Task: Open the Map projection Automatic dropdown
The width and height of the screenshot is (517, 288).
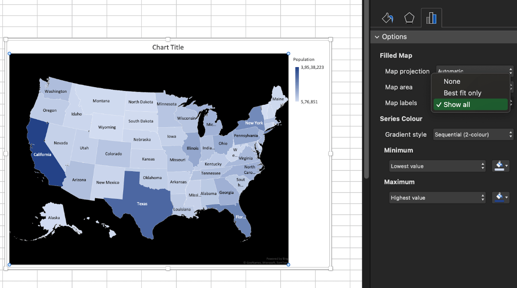Action: coord(474,70)
